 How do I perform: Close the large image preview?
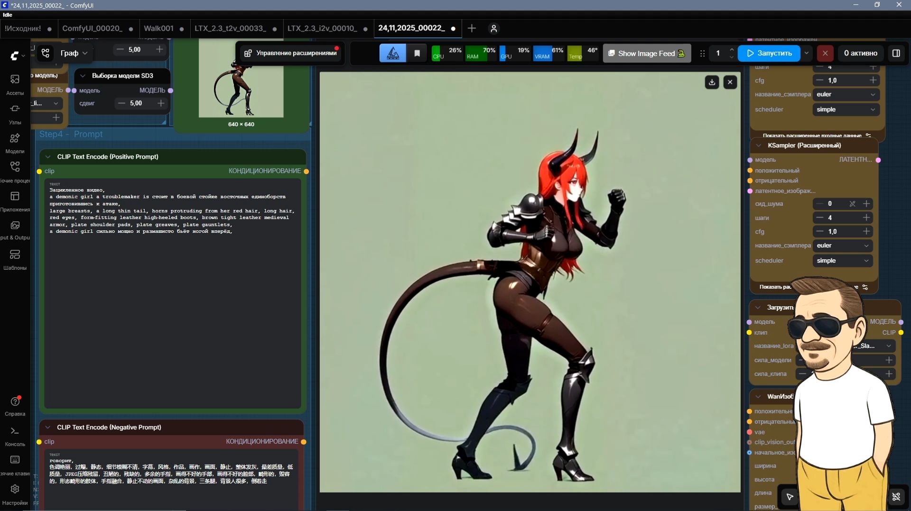[x=730, y=82]
